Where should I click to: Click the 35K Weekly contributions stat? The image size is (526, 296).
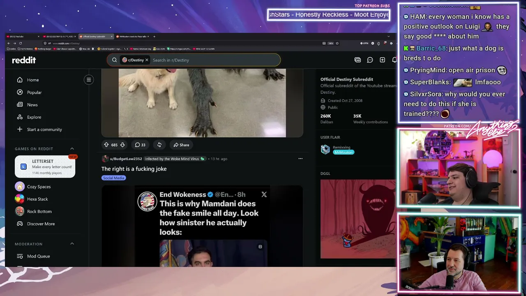pyautogui.click(x=371, y=119)
